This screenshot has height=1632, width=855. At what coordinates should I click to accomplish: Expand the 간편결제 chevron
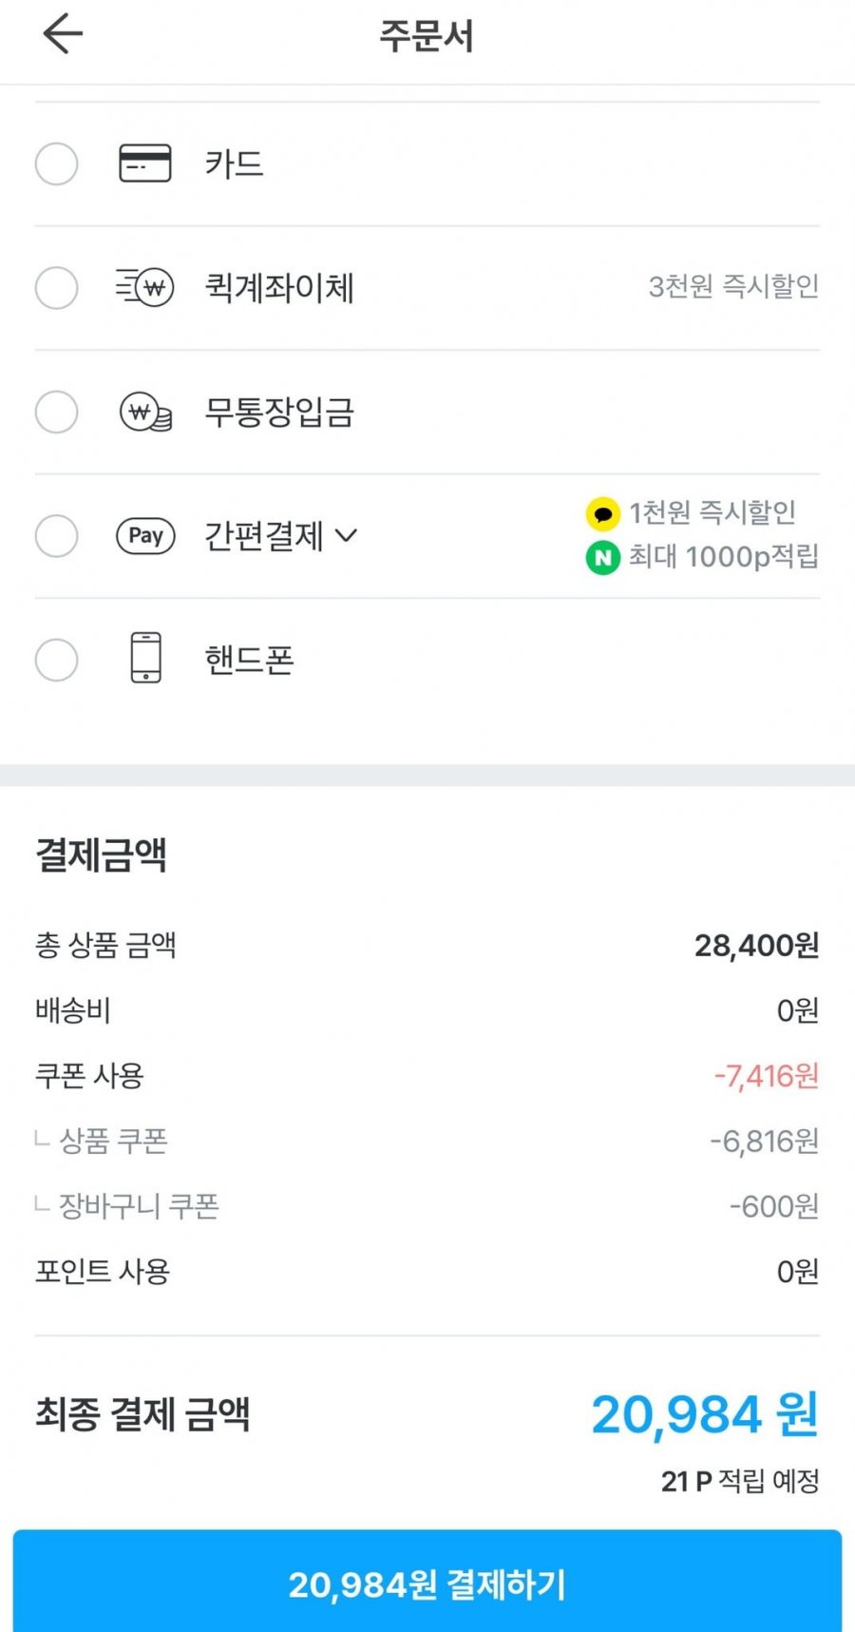[x=347, y=536]
